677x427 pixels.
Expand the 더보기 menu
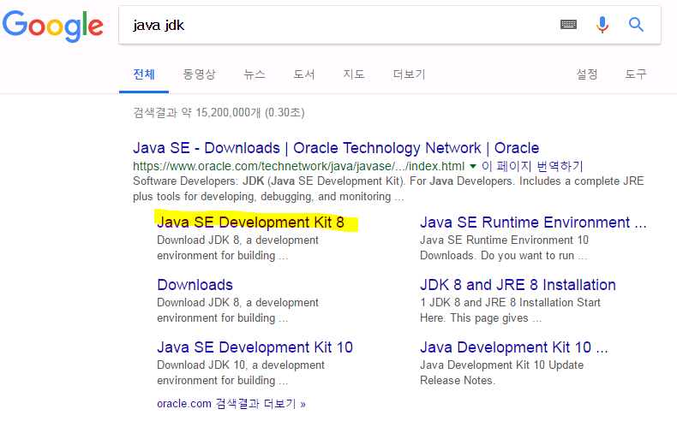tap(409, 74)
